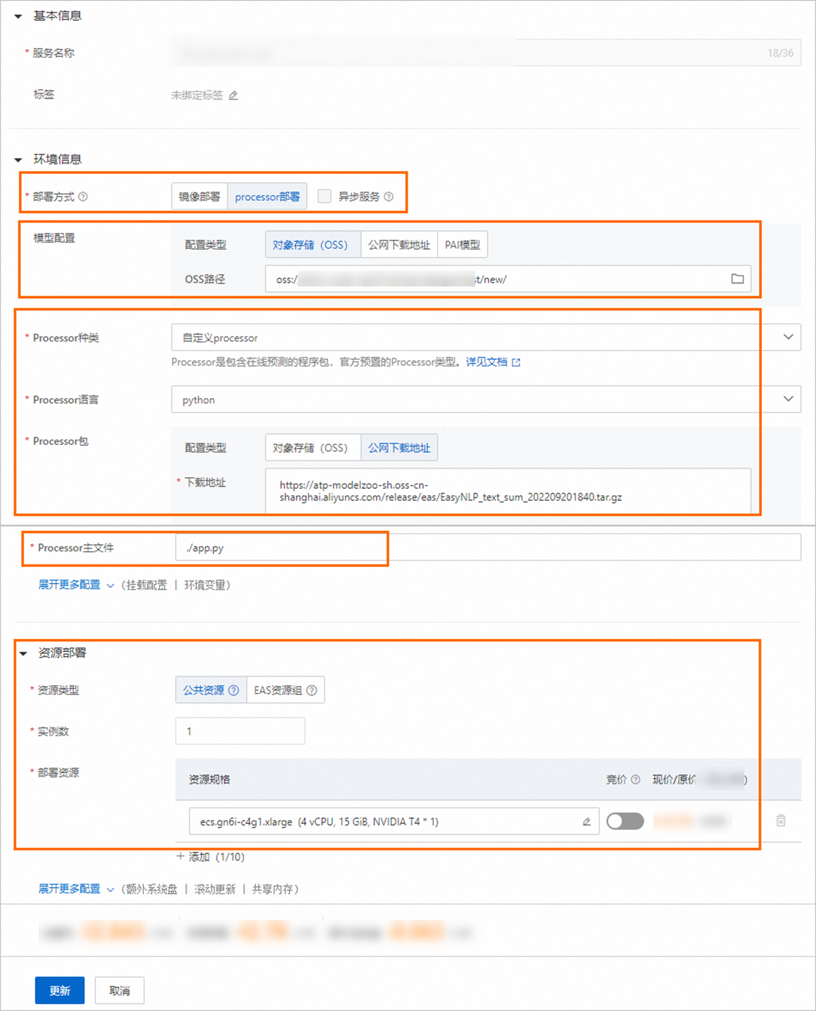Choose 对象存储 (OSS) for Processor包
Screen dimensions: 816x1011
tap(313, 447)
